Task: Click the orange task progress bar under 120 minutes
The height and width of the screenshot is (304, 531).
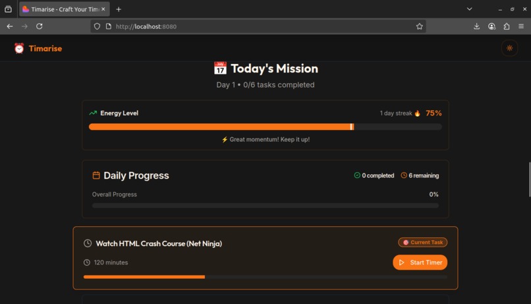Action: click(265, 277)
